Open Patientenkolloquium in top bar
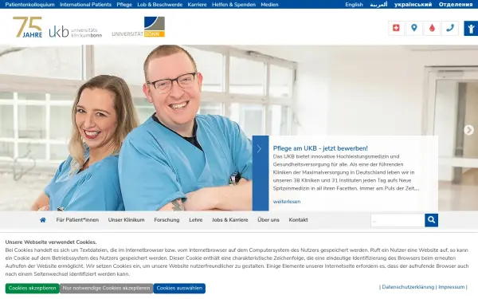 click(x=30, y=5)
